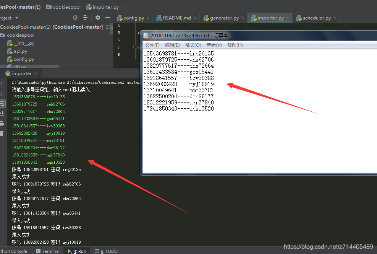Viewport: 377px width, 254px height.
Task: Click fold marker at editor line 7
Action: (135, 47)
